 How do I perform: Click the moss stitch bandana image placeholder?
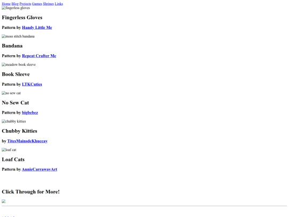[x=18, y=36]
